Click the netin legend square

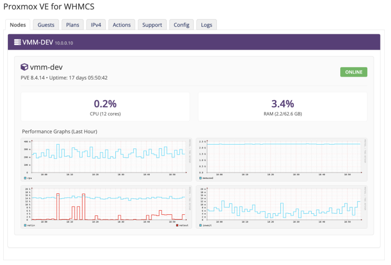coord(25,225)
